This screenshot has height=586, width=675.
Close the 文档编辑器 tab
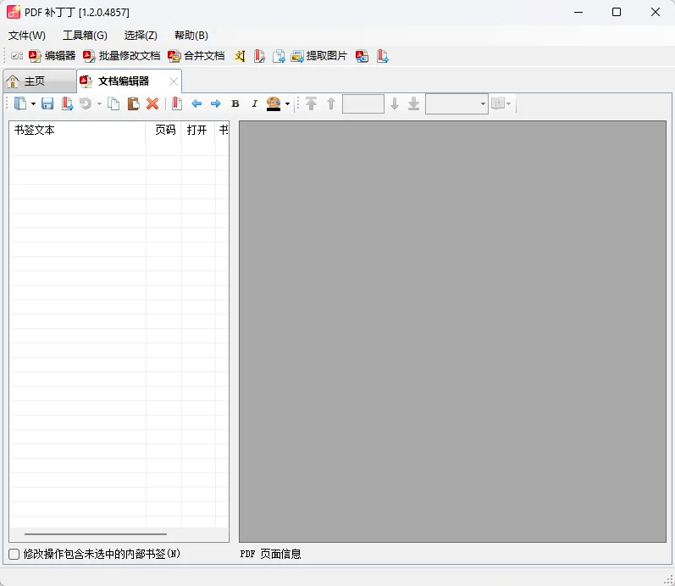174,81
